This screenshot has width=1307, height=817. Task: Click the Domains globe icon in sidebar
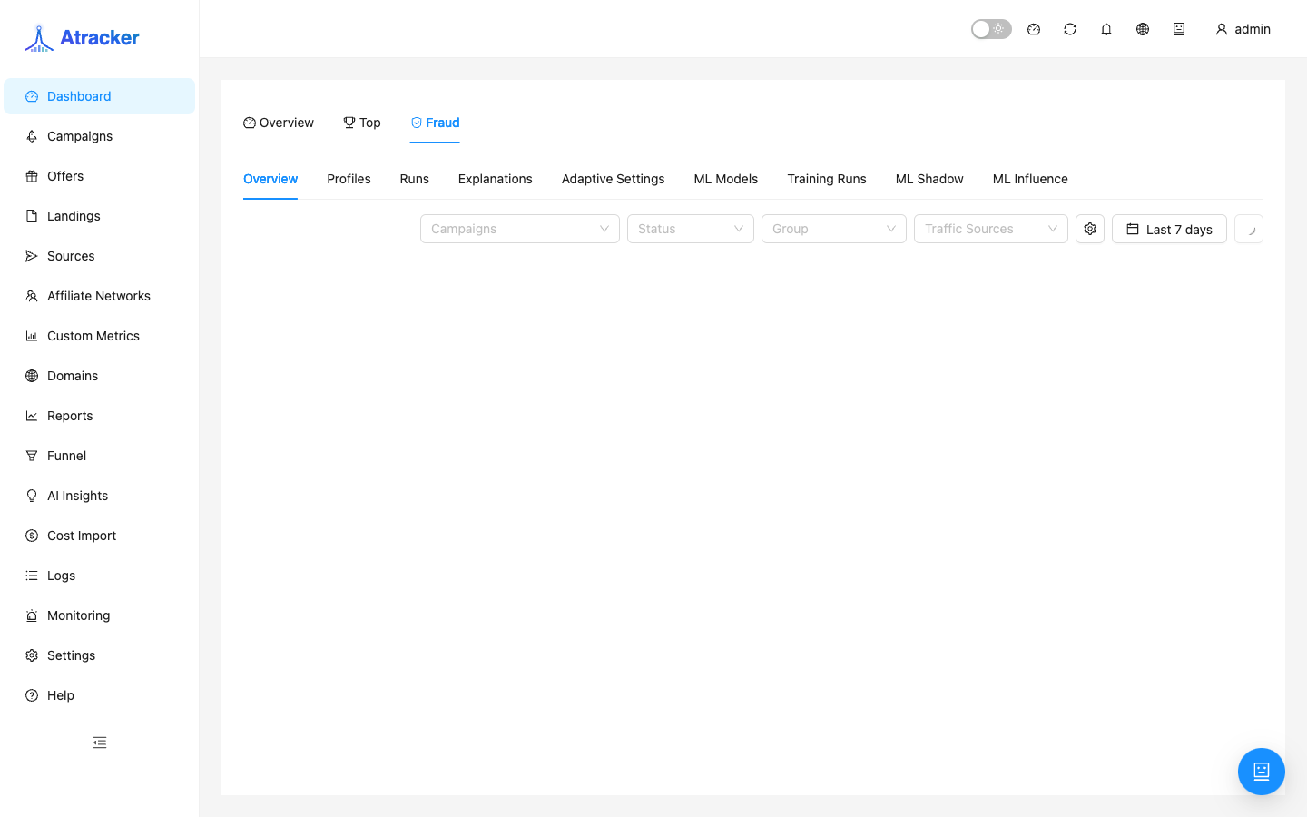click(x=32, y=376)
